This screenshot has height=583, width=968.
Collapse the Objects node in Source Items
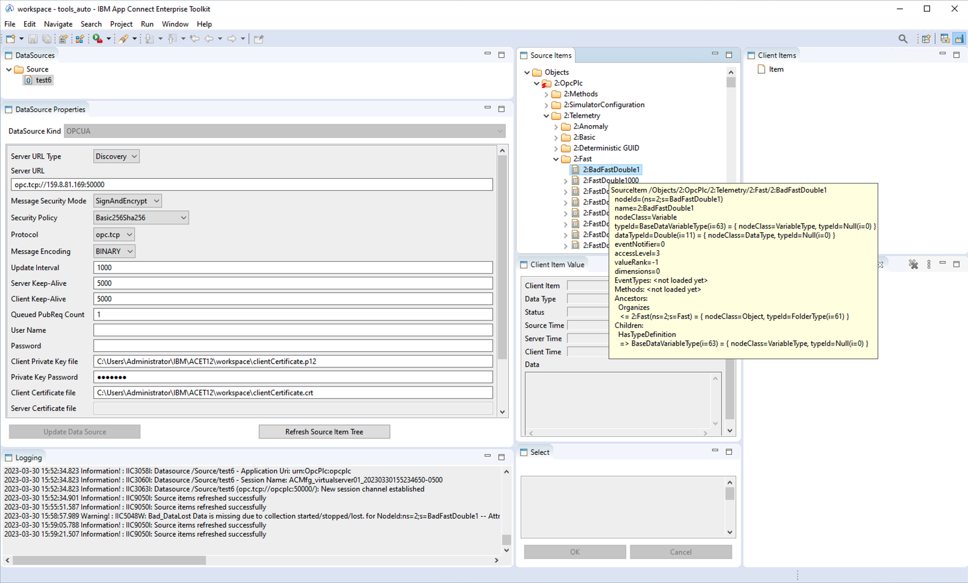pos(527,72)
